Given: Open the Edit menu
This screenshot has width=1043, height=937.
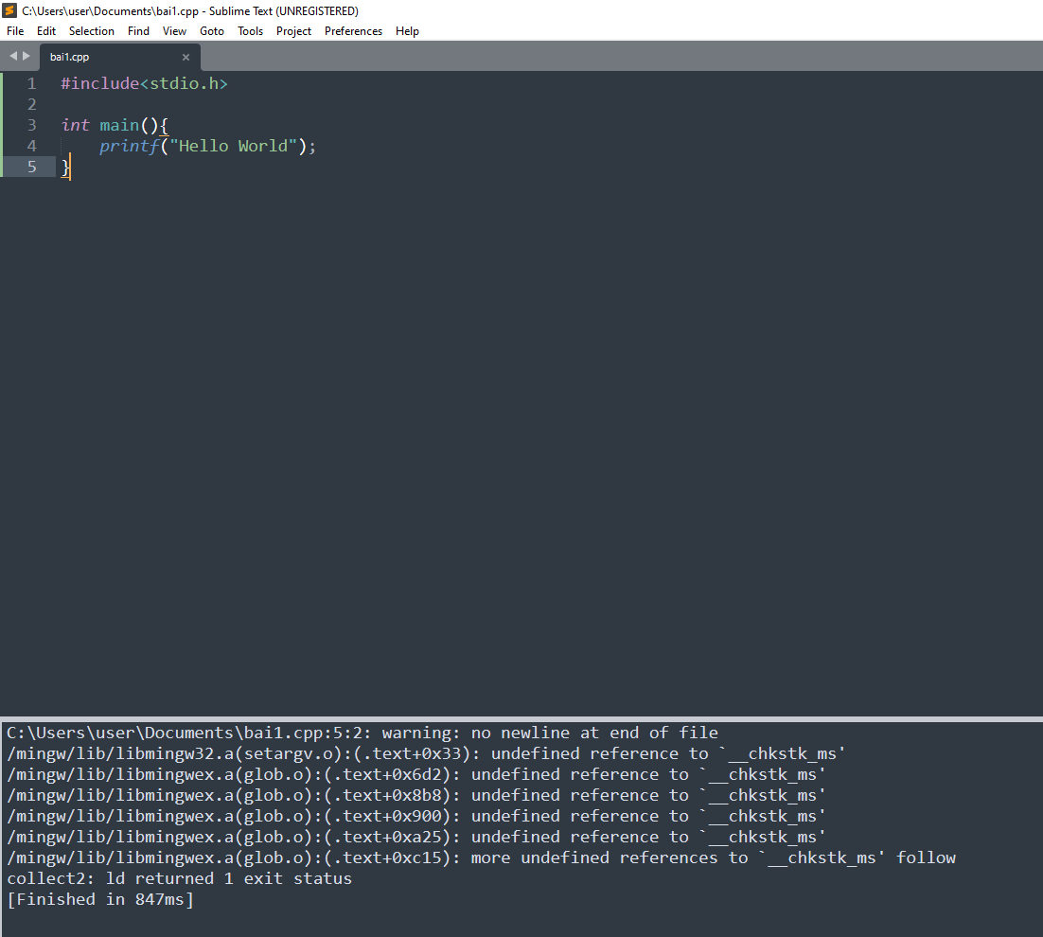Looking at the screenshot, I should click(x=45, y=31).
